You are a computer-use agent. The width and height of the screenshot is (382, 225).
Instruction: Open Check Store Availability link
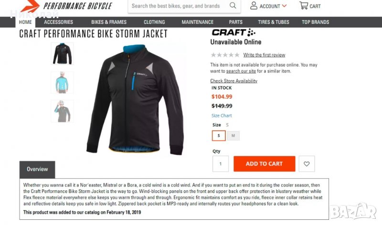point(233,81)
